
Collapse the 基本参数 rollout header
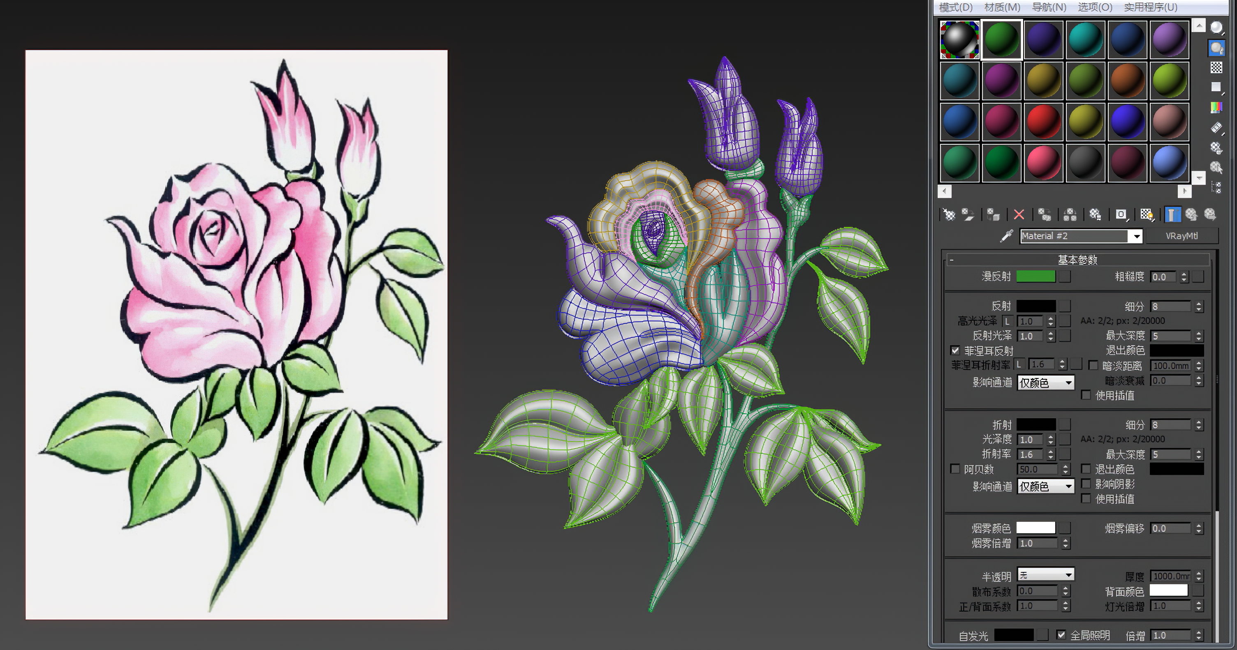point(1077,260)
